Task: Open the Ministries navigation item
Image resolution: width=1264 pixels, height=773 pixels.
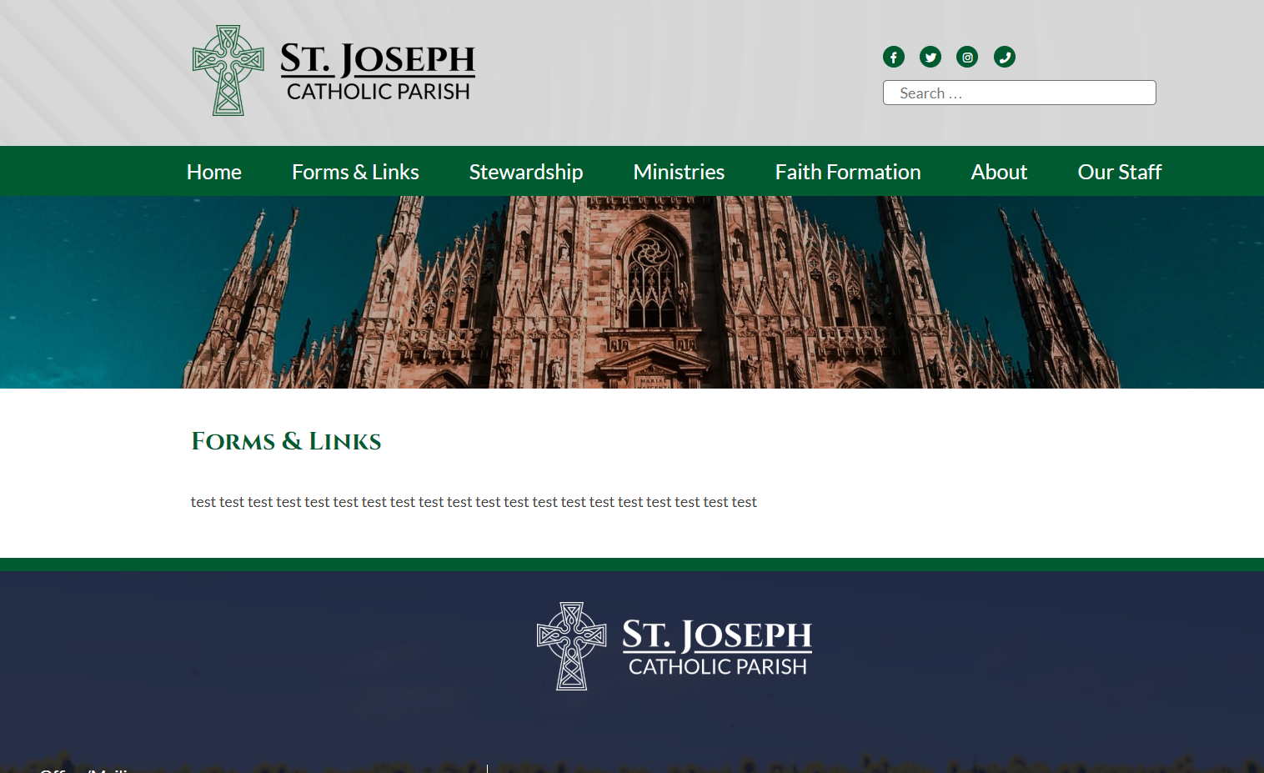Action: (679, 172)
